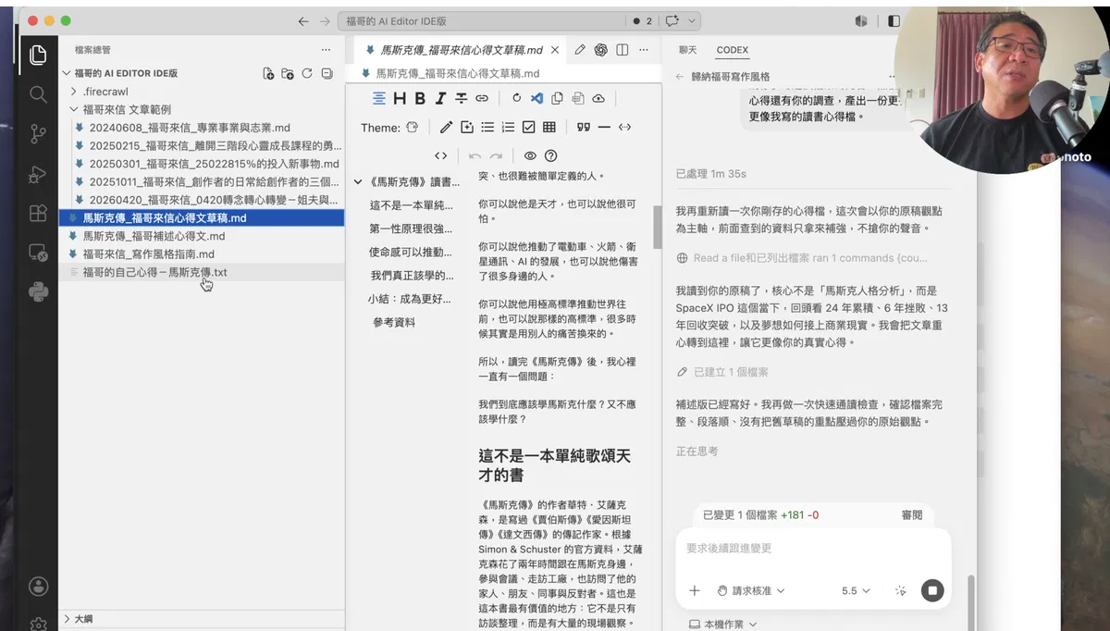1110x631 pixels.
Task: Collapse the 福哥的 AI EDITOR IDE版 root folder
Action: pos(66,73)
